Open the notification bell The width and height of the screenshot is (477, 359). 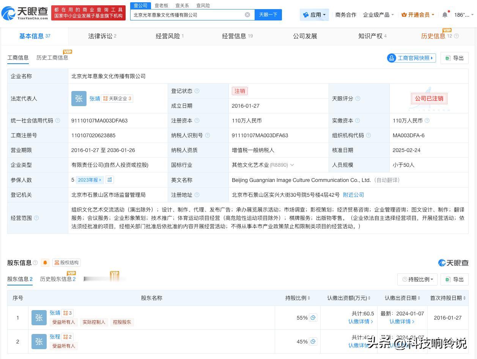tap(445, 15)
